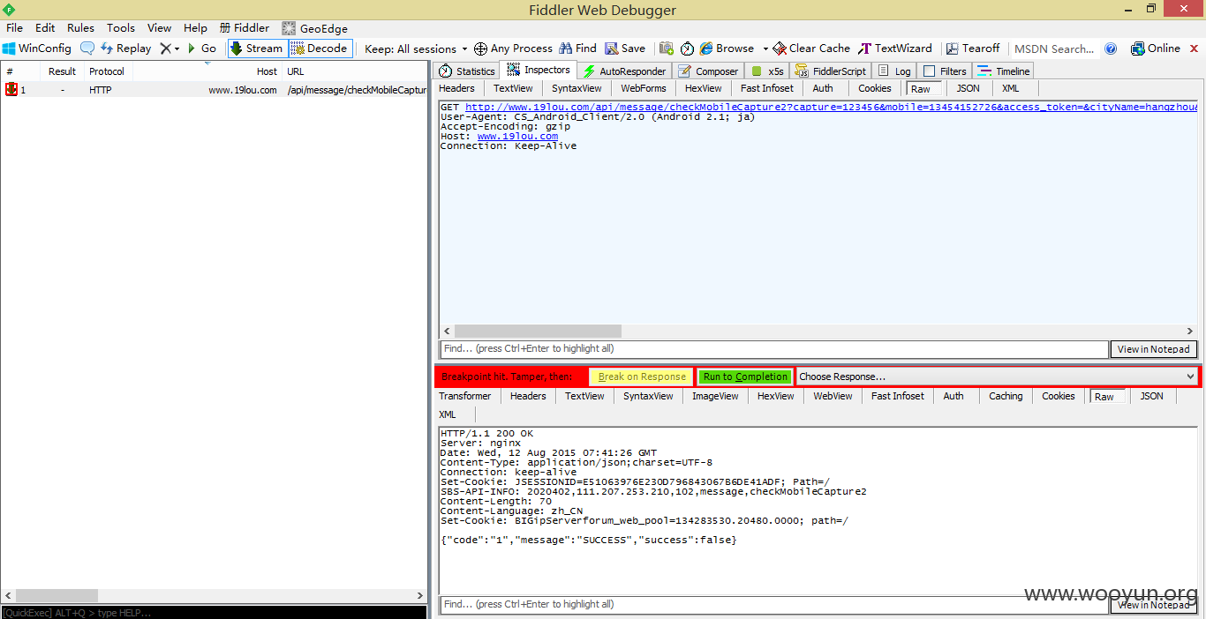Open the x5s tab

(x=767, y=71)
